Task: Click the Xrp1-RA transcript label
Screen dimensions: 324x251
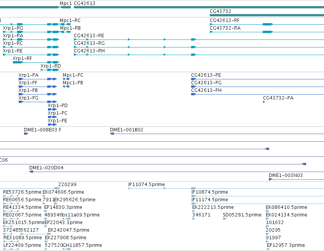Action: (13, 36)
